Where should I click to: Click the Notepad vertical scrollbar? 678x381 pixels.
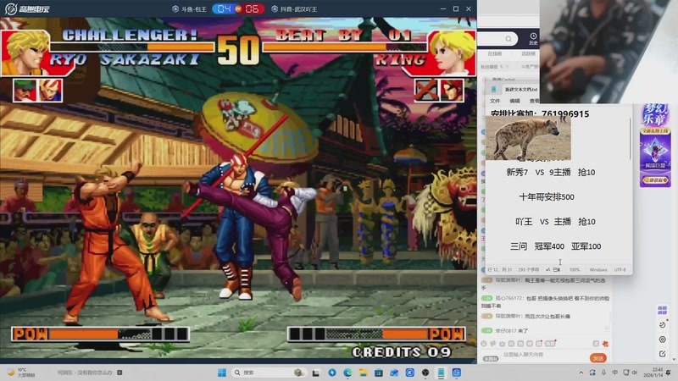pyautogui.click(x=630, y=138)
